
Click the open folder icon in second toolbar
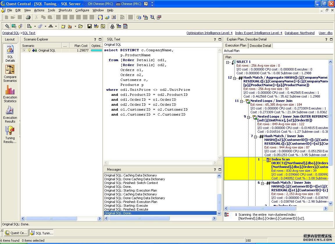click(81, 26)
